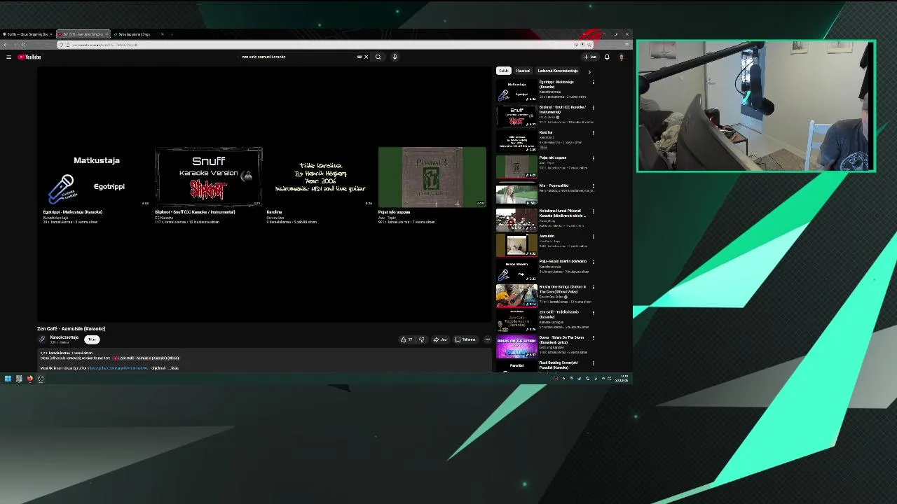Open the account avatar menu

tap(621, 57)
